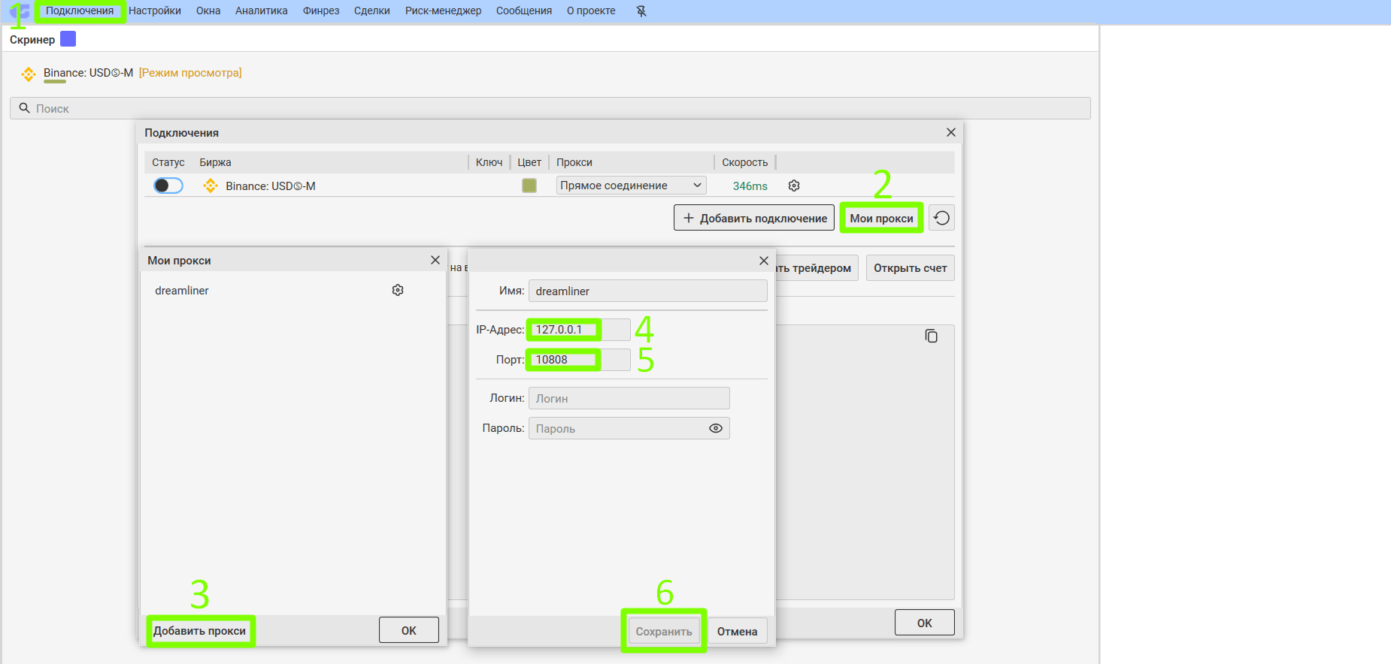Click the Binance logo in connection row
This screenshot has height=664, width=1391.
click(x=211, y=186)
